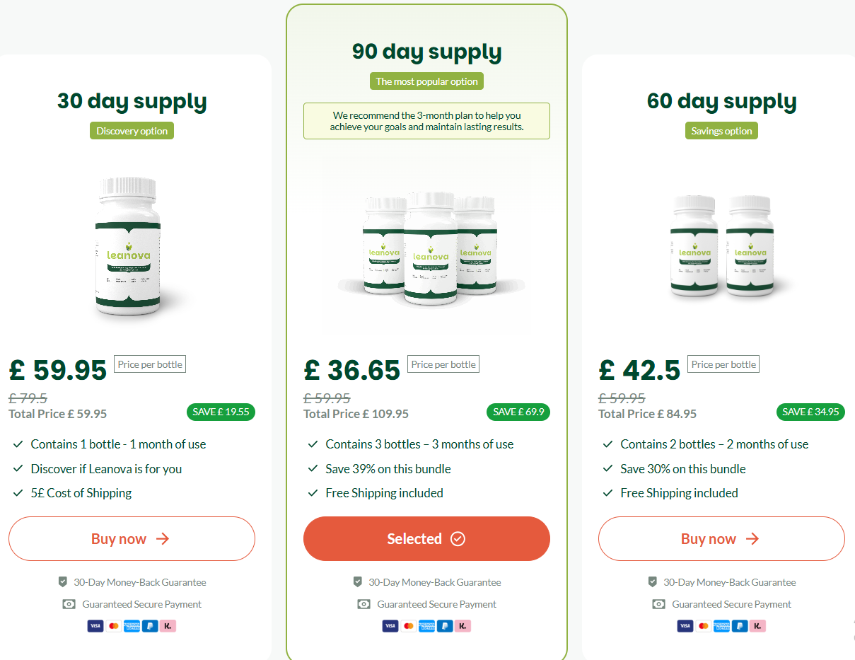Click the Savings option badge
Screen dimensions: 855x660
(x=721, y=131)
